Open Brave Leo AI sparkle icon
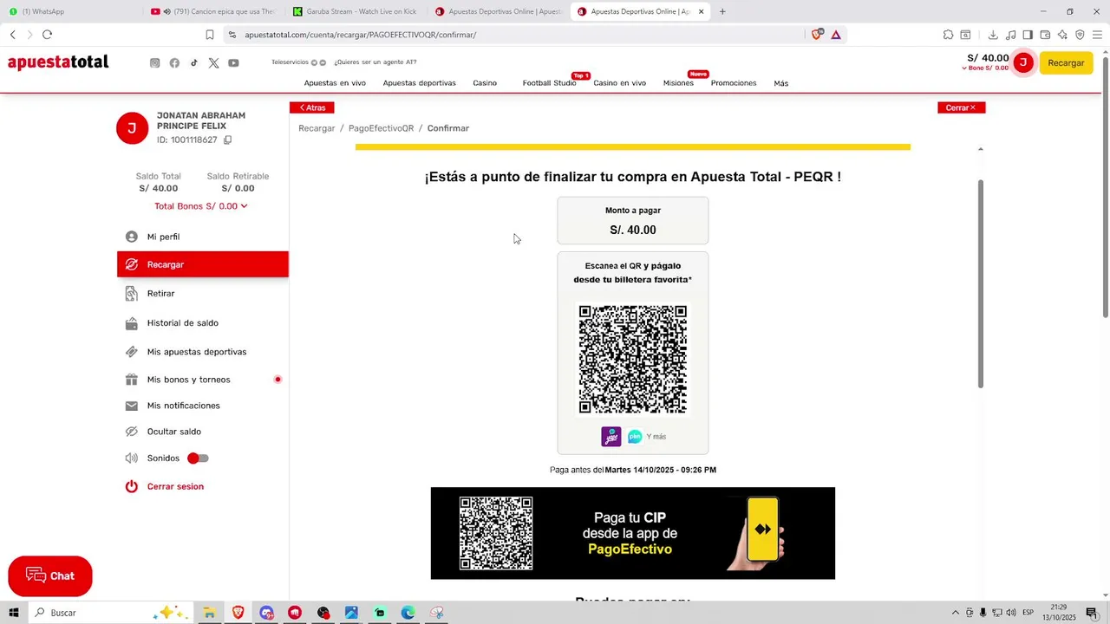The height and width of the screenshot is (624, 1110). (x=1062, y=35)
